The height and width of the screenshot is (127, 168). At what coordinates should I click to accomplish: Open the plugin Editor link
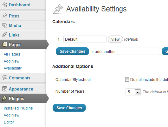tap(9, 122)
